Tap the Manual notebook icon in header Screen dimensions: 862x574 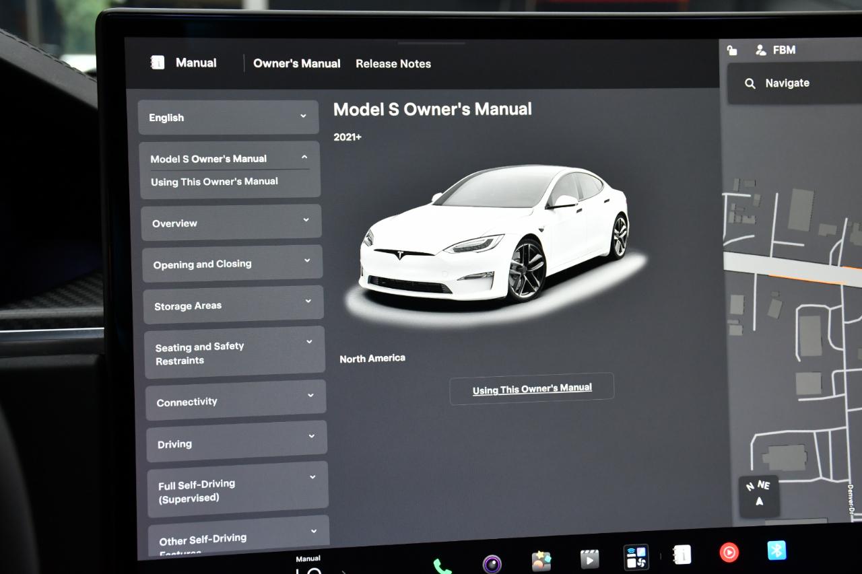(x=158, y=63)
